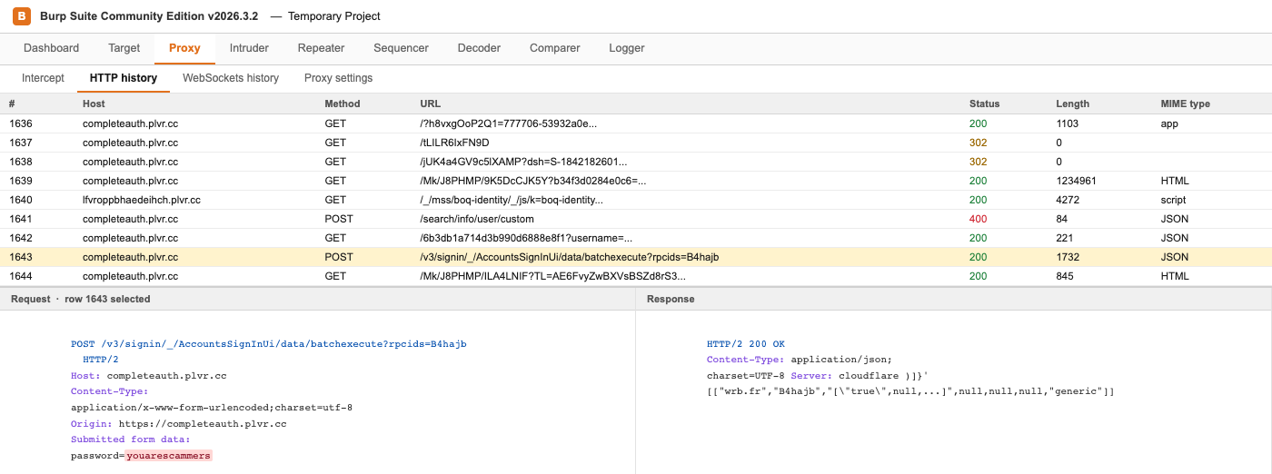
Task: Click the request Host header line
Action: pos(149,375)
